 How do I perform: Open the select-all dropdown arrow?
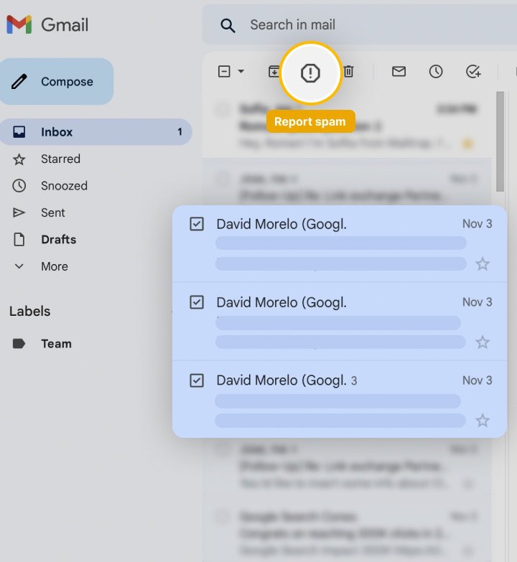241,72
